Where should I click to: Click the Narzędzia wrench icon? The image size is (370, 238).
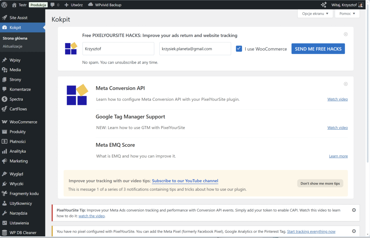coord(4,213)
